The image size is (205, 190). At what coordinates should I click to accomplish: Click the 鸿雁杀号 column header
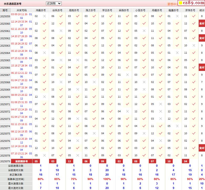click(41, 10)
